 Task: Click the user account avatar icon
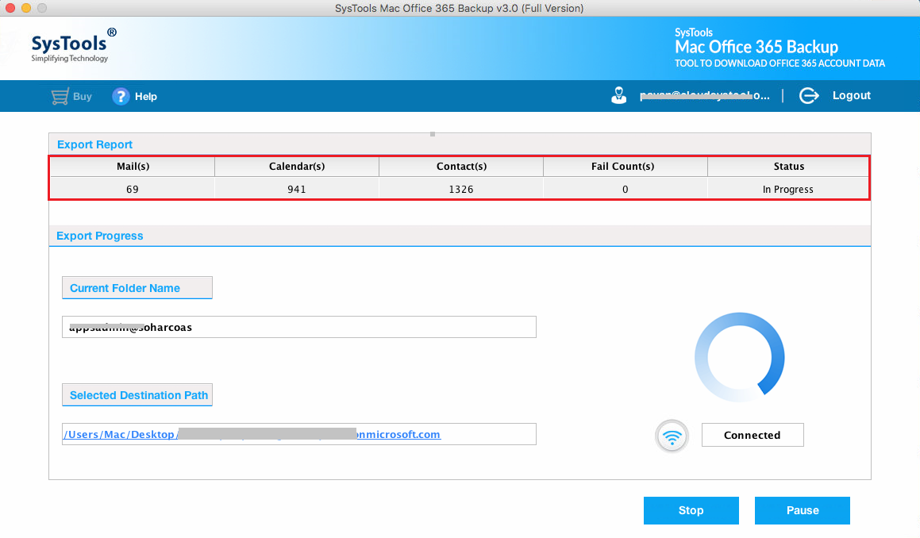point(618,95)
